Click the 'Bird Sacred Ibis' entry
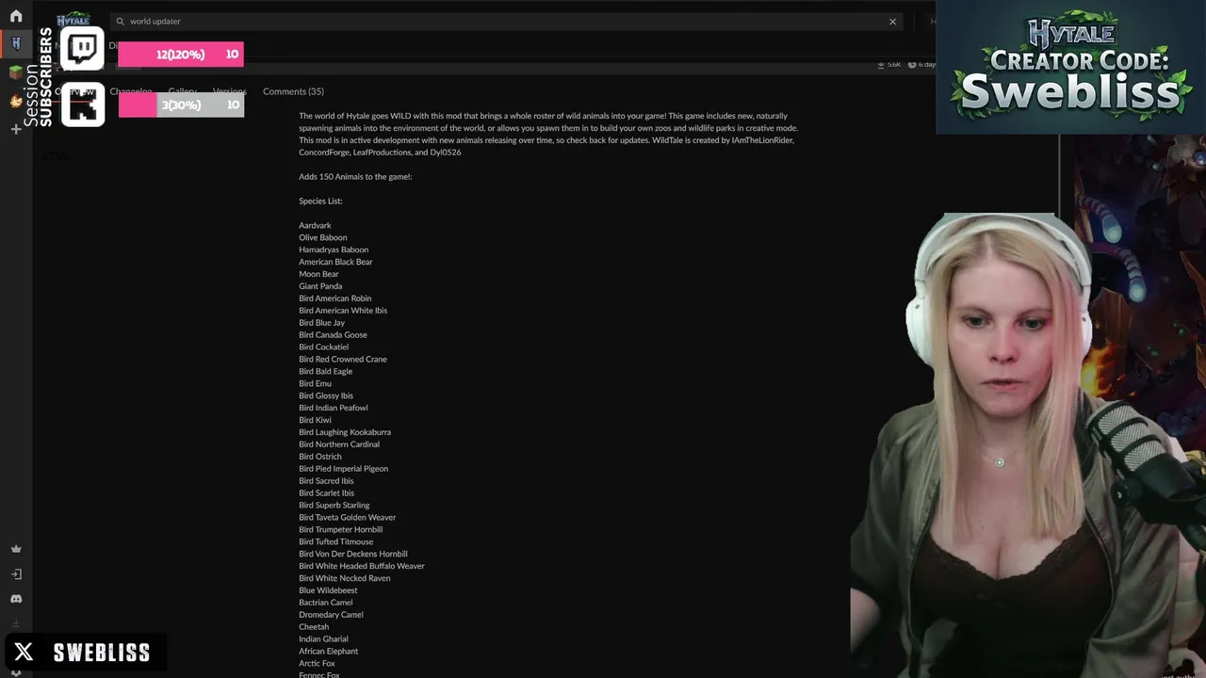The height and width of the screenshot is (678, 1206). [x=327, y=481]
